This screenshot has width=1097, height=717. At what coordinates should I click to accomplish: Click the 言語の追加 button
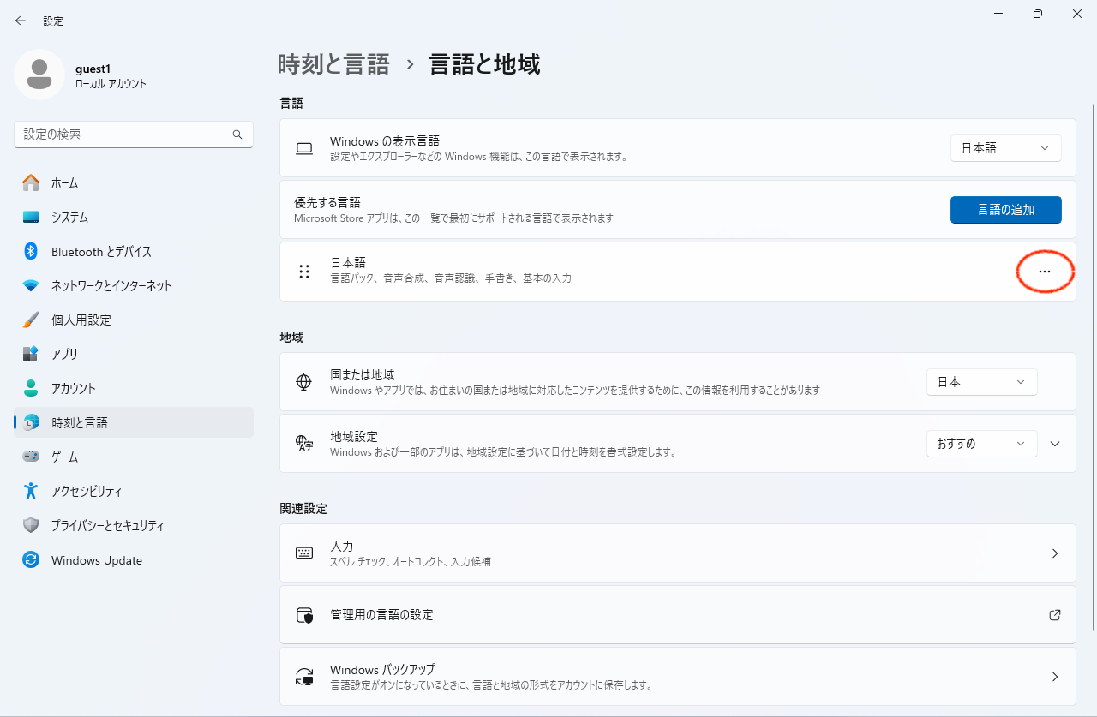point(1006,210)
